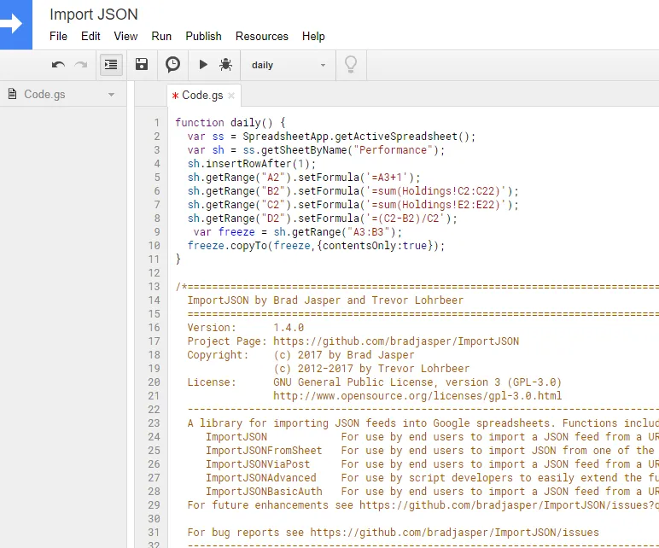Debug the selected function with bug icon
Image resolution: width=659 pixels, height=548 pixels.
[x=225, y=65]
